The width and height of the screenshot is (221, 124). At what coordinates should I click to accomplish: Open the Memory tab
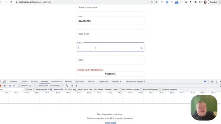[x=68, y=82]
